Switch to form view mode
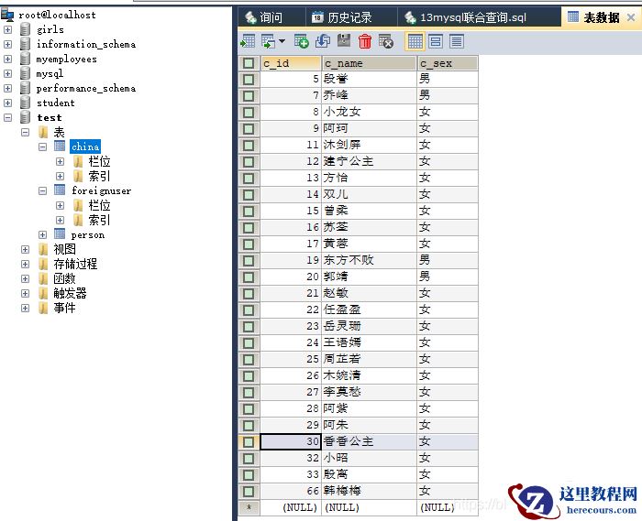Image resolution: width=642 pixels, height=521 pixels. pyautogui.click(x=436, y=41)
